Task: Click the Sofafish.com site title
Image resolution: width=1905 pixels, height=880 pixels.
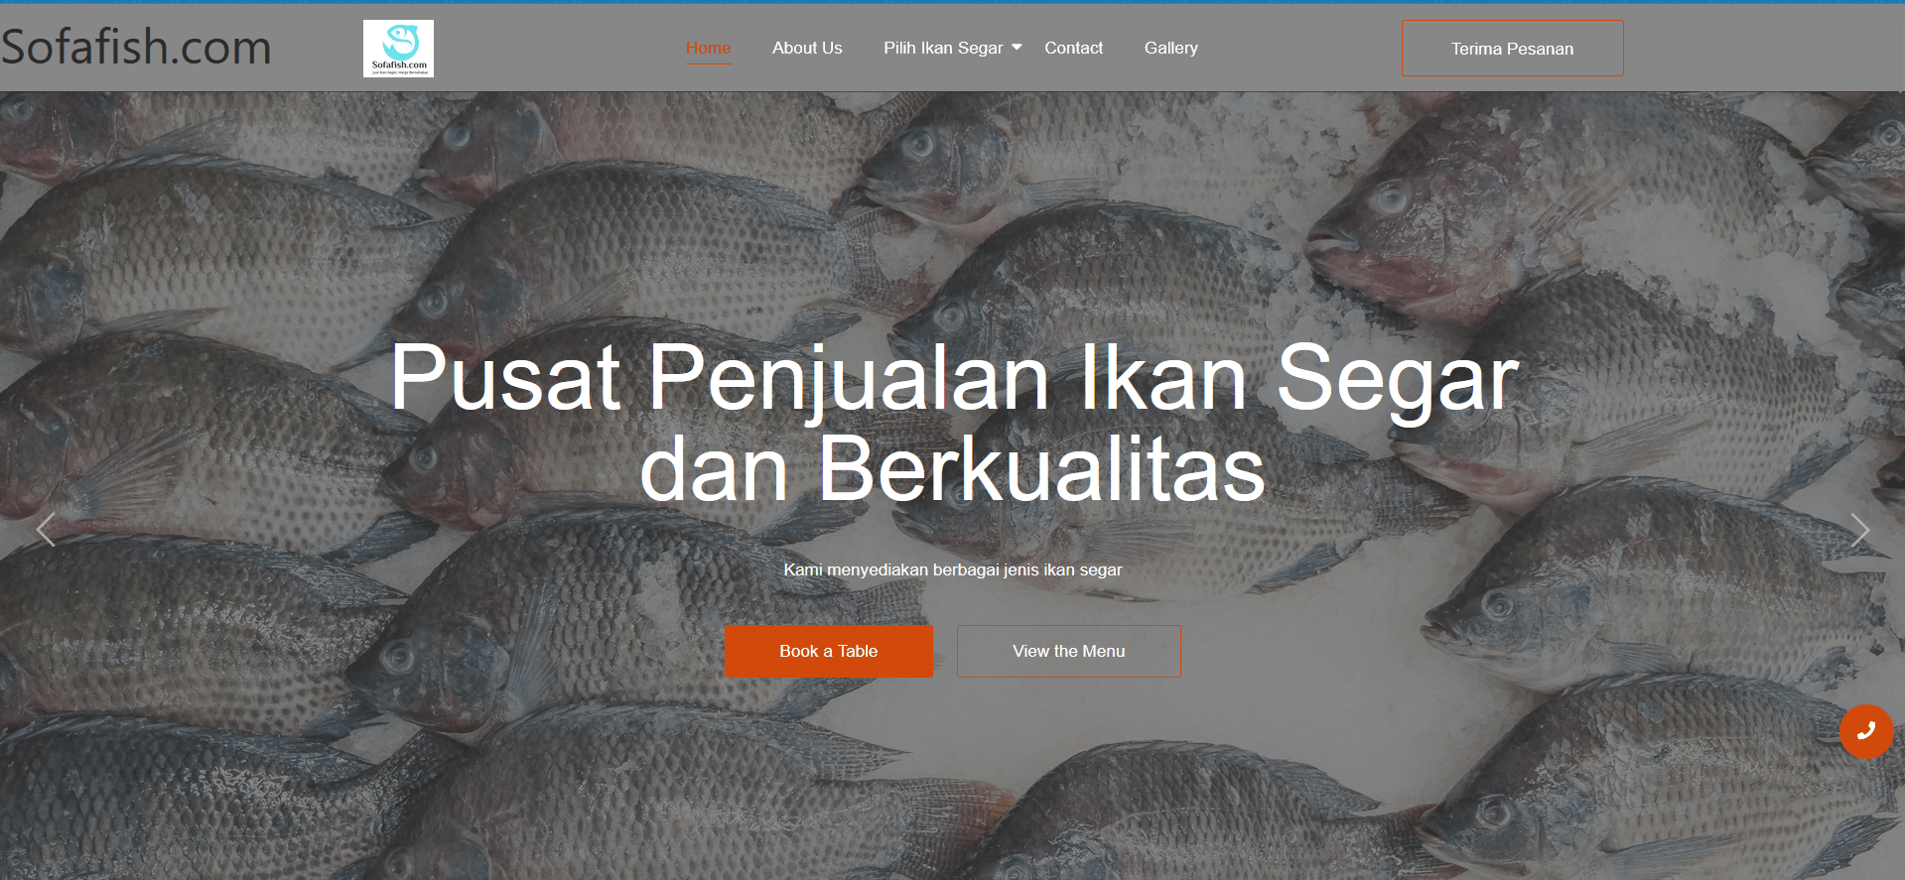Action: 136,47
